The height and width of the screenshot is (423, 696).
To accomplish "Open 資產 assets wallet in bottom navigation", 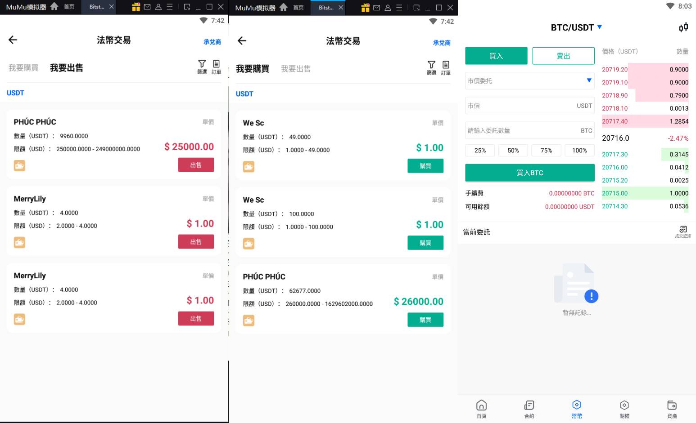I will point(672,409).
